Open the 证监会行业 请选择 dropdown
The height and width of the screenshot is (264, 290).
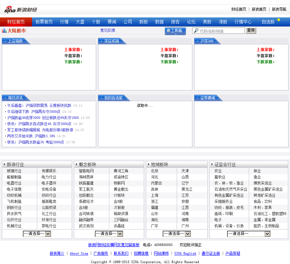(x=249, y=234)
